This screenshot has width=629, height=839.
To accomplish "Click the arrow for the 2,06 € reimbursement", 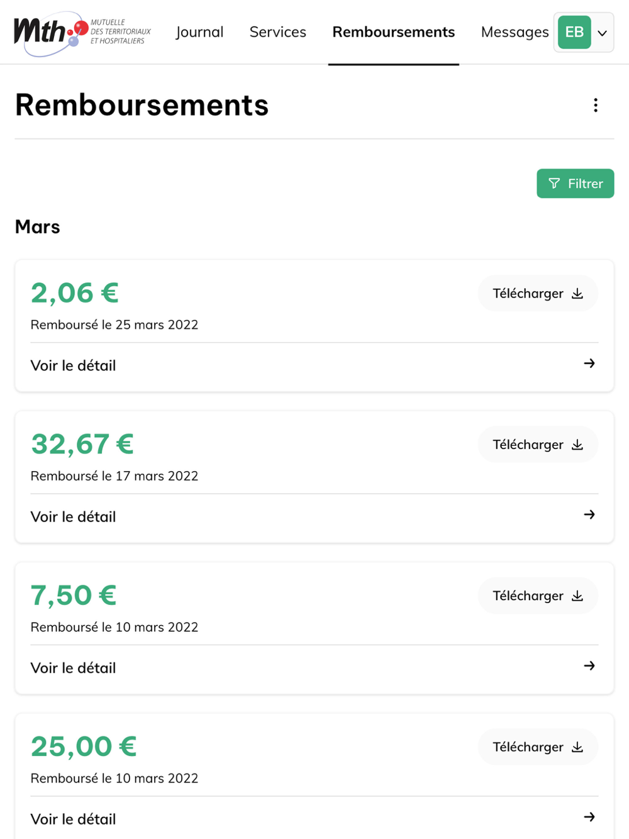I will 589,364.
